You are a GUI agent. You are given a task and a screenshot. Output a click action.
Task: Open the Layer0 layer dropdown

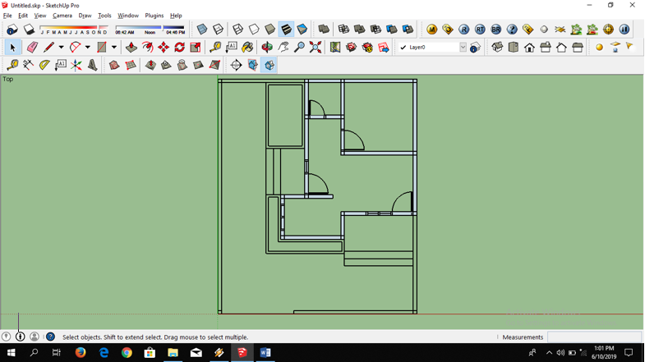coord(463,48)
